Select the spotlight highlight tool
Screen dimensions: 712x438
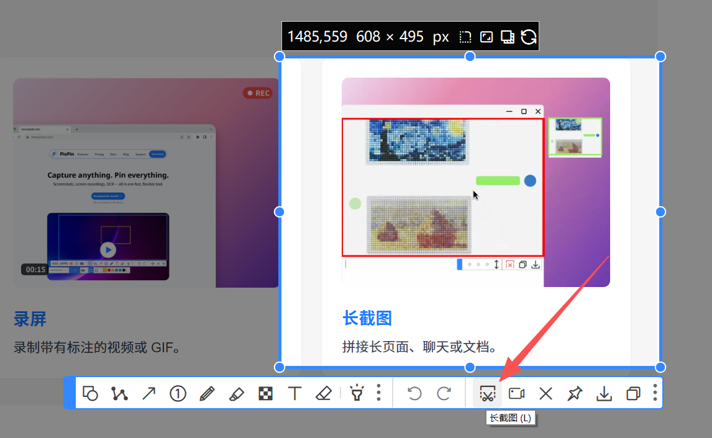(x=357, y=393)
